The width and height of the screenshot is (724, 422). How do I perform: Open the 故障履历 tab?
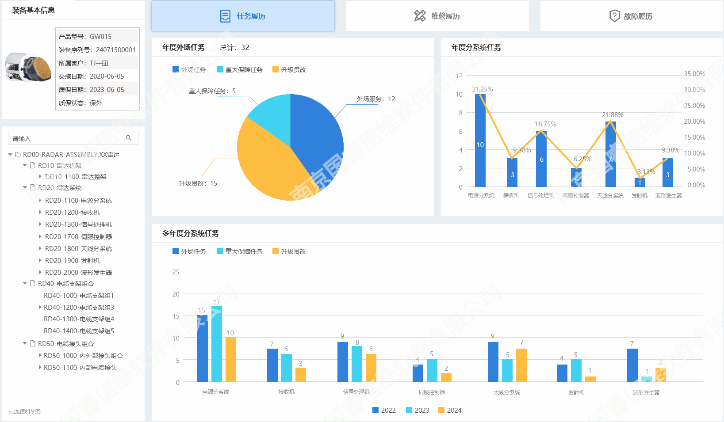(x=632, y=16)
